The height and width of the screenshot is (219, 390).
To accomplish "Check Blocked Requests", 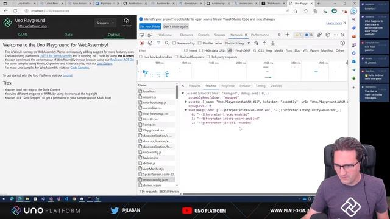I will pyautogui.click(x=176, y=57).
